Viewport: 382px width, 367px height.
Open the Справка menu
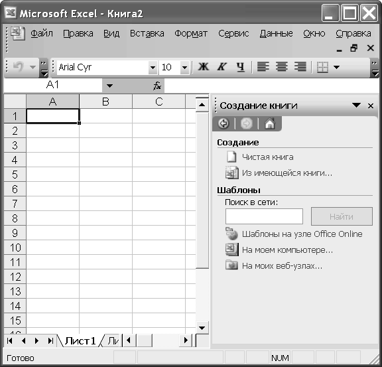coord(353,33)
